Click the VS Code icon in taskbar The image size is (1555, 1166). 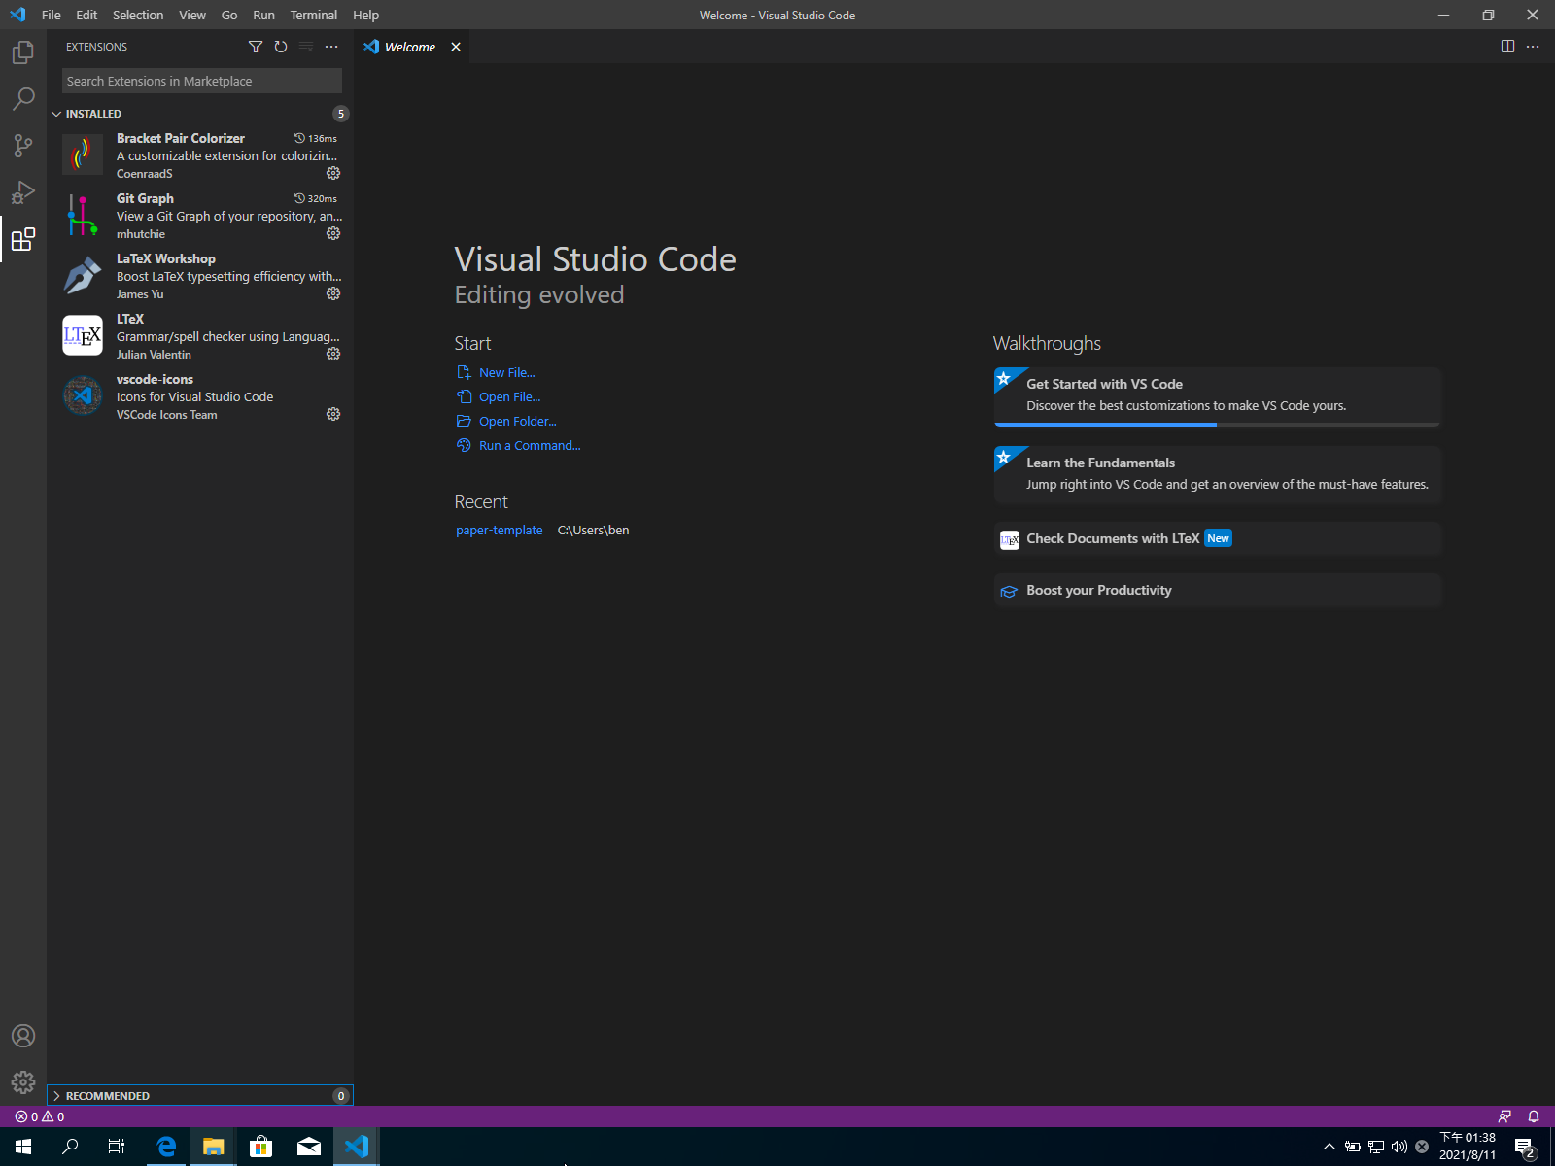pyautogui.click(x=357, y=1147)
